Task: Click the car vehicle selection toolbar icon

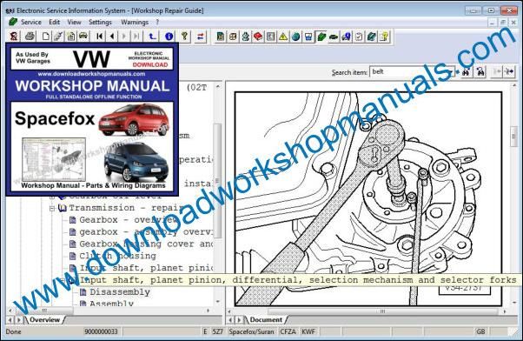Action: pos(83,36)
